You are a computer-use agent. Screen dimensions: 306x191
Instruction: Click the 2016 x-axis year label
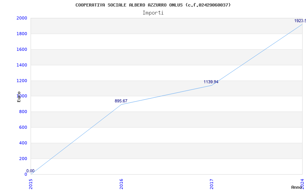click(x=121, y=184)
